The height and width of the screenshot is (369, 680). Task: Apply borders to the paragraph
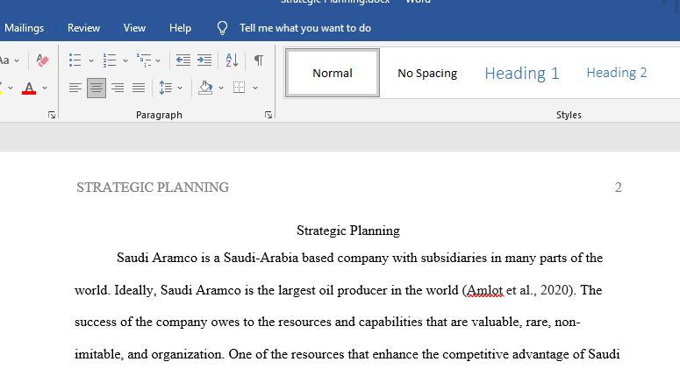click(239, 88)
